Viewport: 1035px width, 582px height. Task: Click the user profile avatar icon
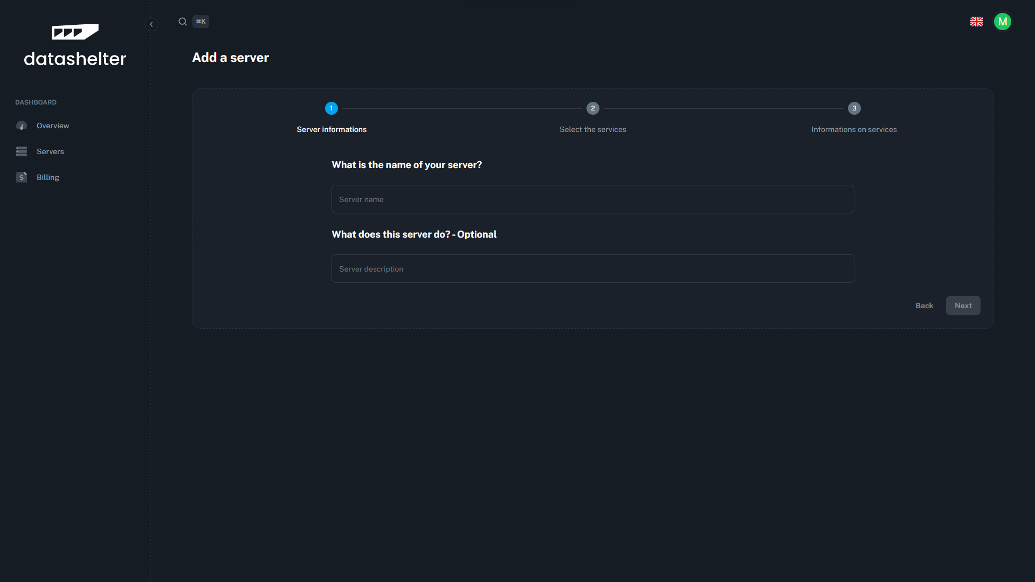pyautogui.click(x=1003, y=22)
